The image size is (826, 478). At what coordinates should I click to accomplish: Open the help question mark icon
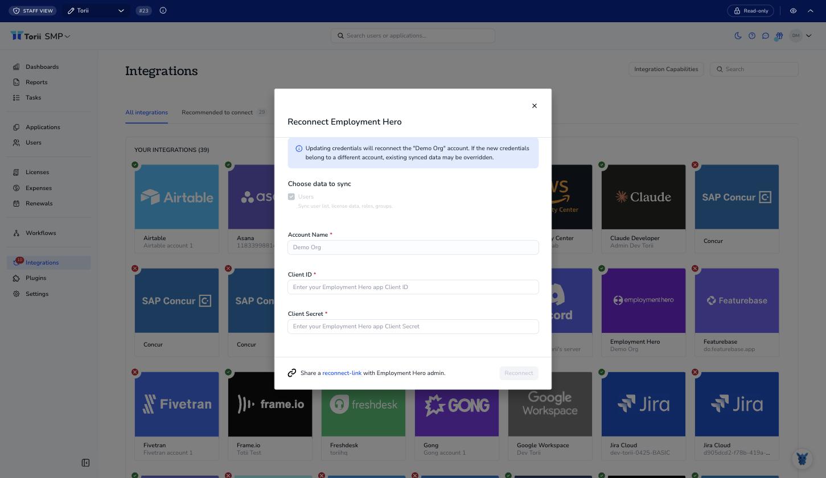point(752,36)
